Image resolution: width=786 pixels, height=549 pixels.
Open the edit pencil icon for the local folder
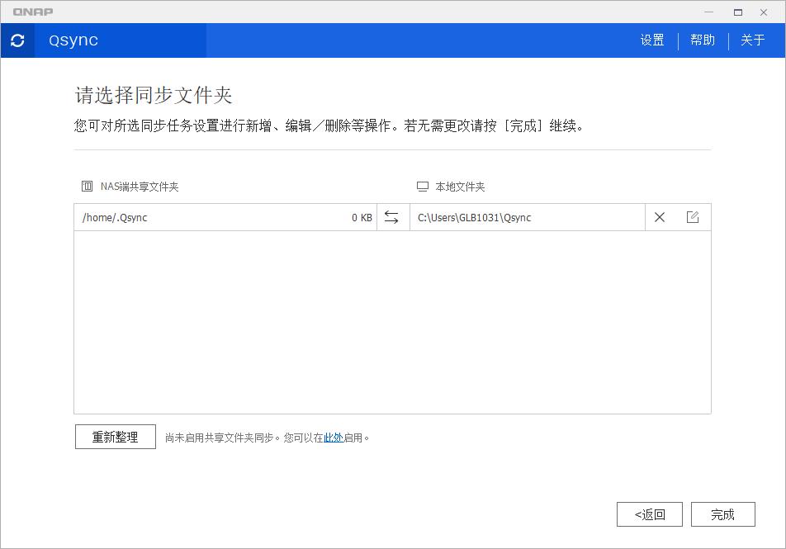click(x=692, y=217)
